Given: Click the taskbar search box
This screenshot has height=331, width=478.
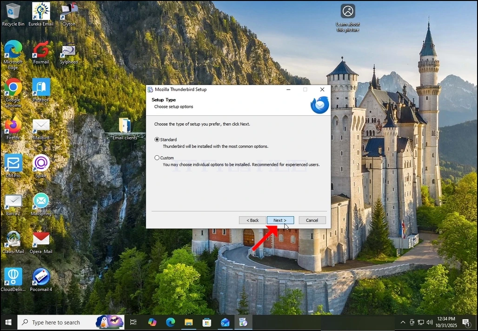Looking at the screenshot, I should (71, 323).
